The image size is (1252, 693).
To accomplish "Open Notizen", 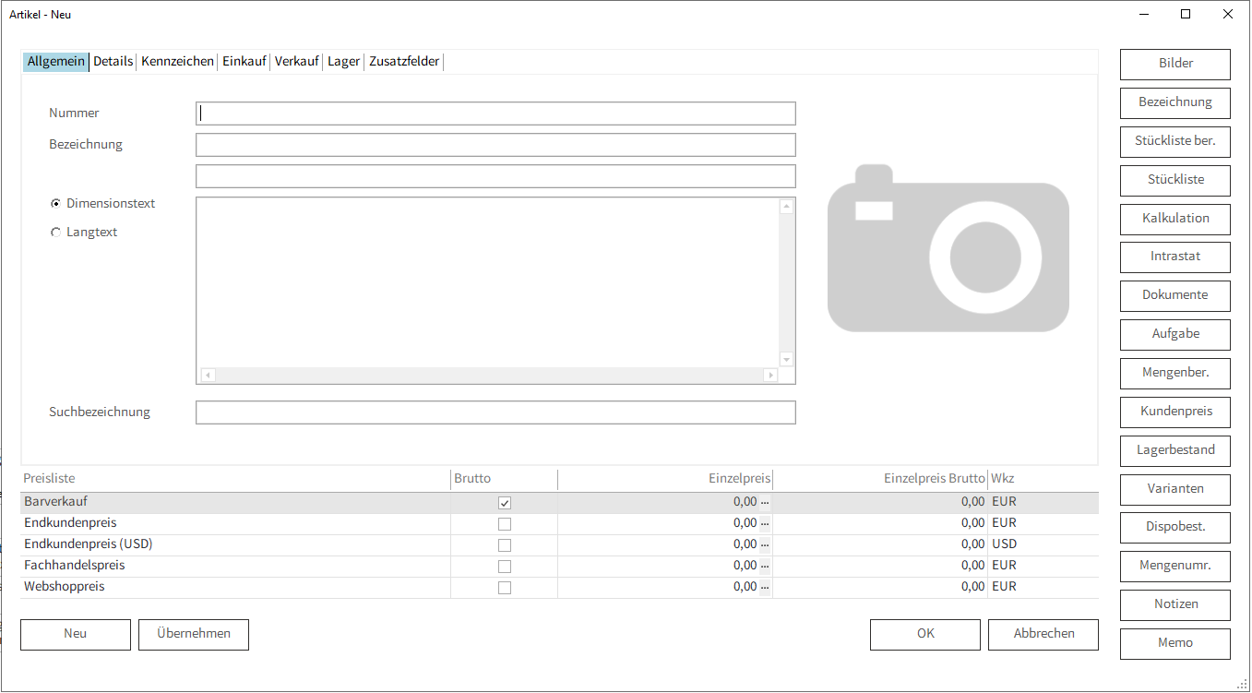I will coord(1175,604).
